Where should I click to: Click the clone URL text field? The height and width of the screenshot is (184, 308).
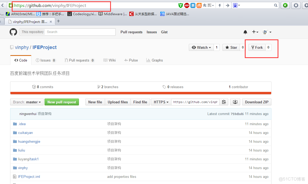point(195,102)
